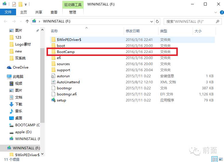This screenshot has width=224, height=162.
Task: Select the support folder
Action: pos(132,70)
